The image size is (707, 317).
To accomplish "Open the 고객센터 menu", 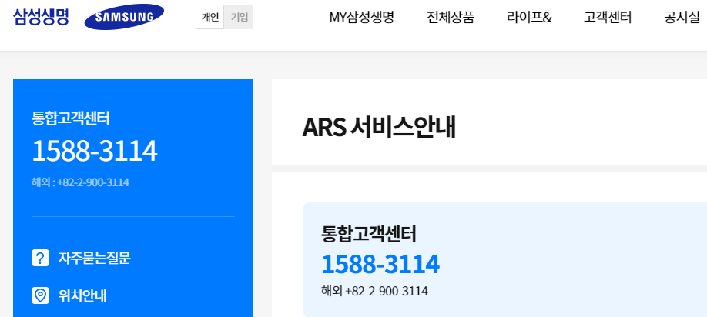I will tap(608, 18).
